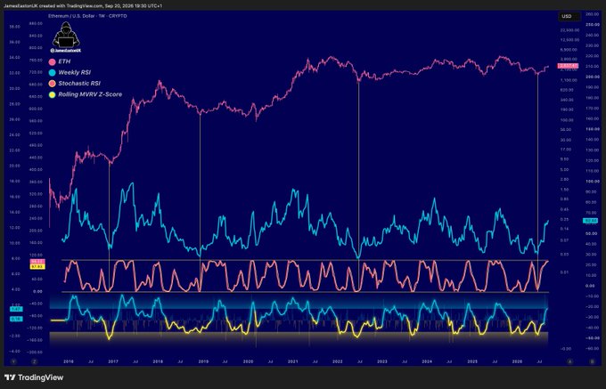Select the Rolling MVRV Z-Score legend label
Image resolution: width=606 pixels, height=389 pixels.
[90, 94]
